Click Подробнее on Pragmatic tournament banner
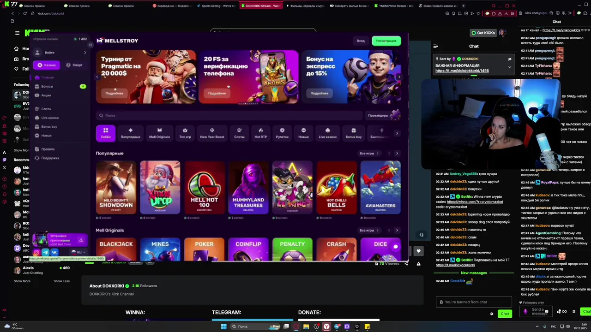Viewport: 591px width, 332px height. click(x=114, y=93)
